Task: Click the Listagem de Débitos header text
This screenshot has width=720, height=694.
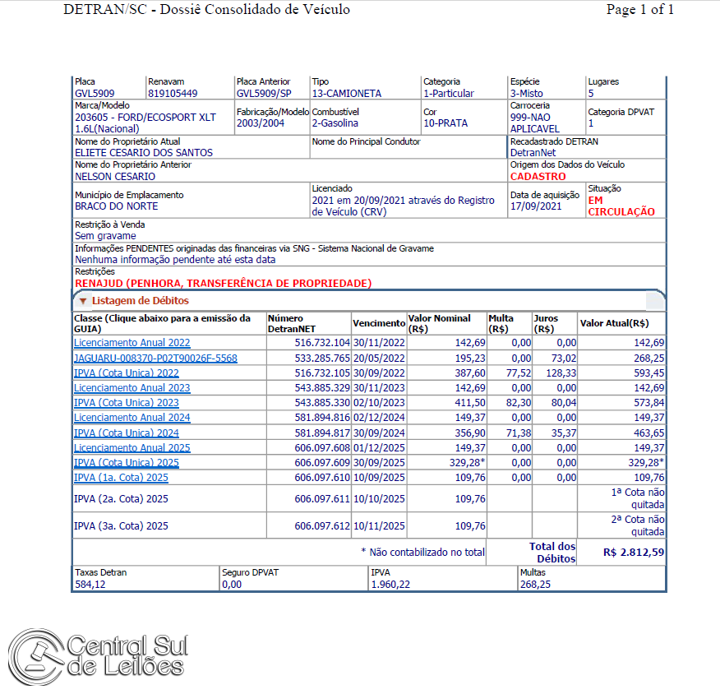Action: [141, 301]
